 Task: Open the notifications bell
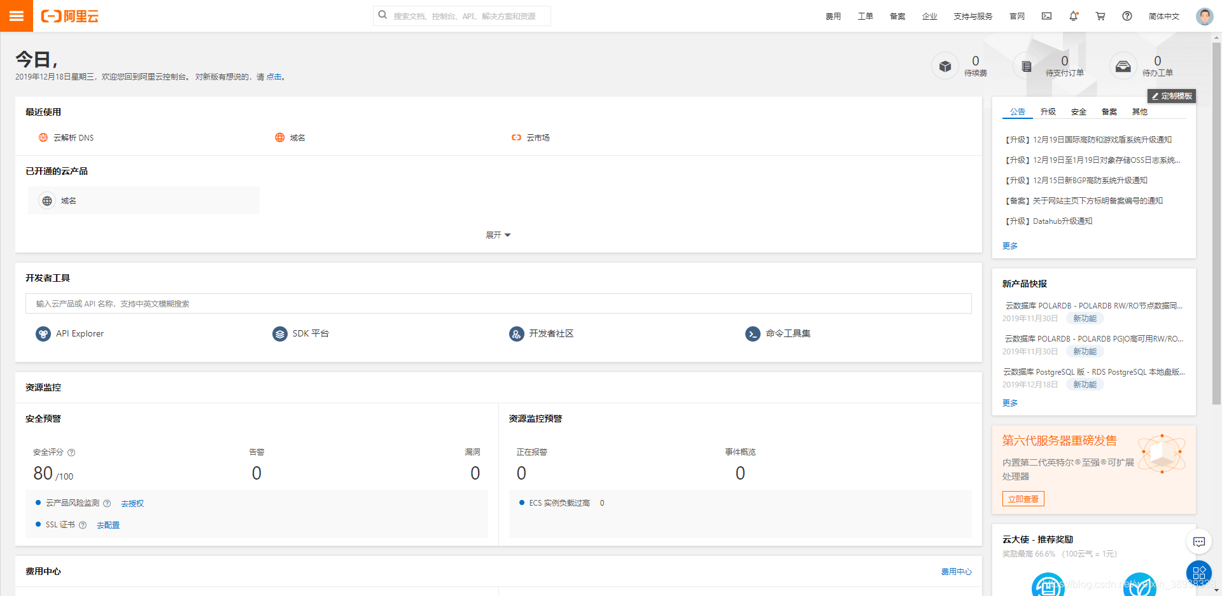coord(1074,16)
